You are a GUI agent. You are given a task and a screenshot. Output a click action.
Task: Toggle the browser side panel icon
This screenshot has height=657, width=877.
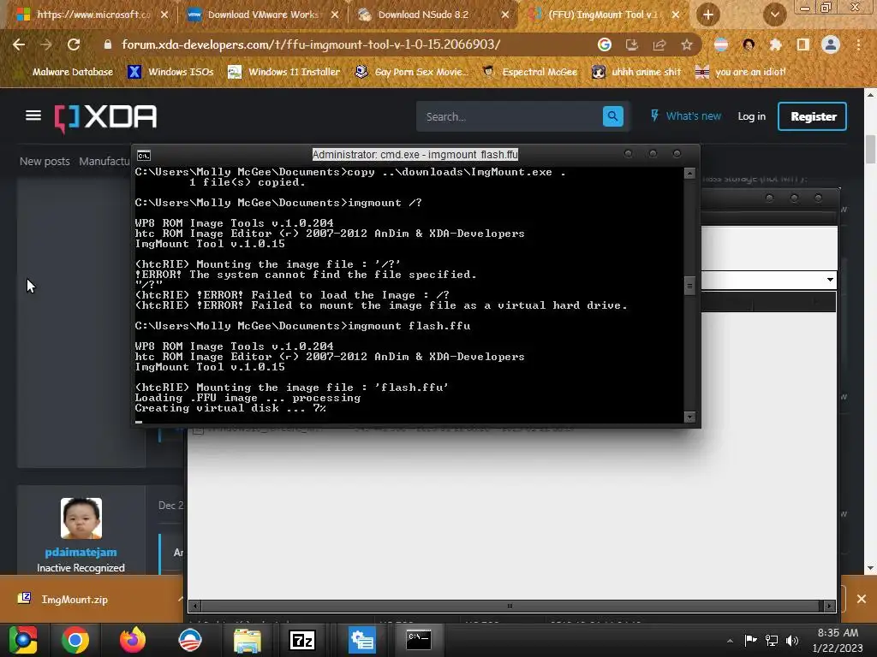(803, 44)
